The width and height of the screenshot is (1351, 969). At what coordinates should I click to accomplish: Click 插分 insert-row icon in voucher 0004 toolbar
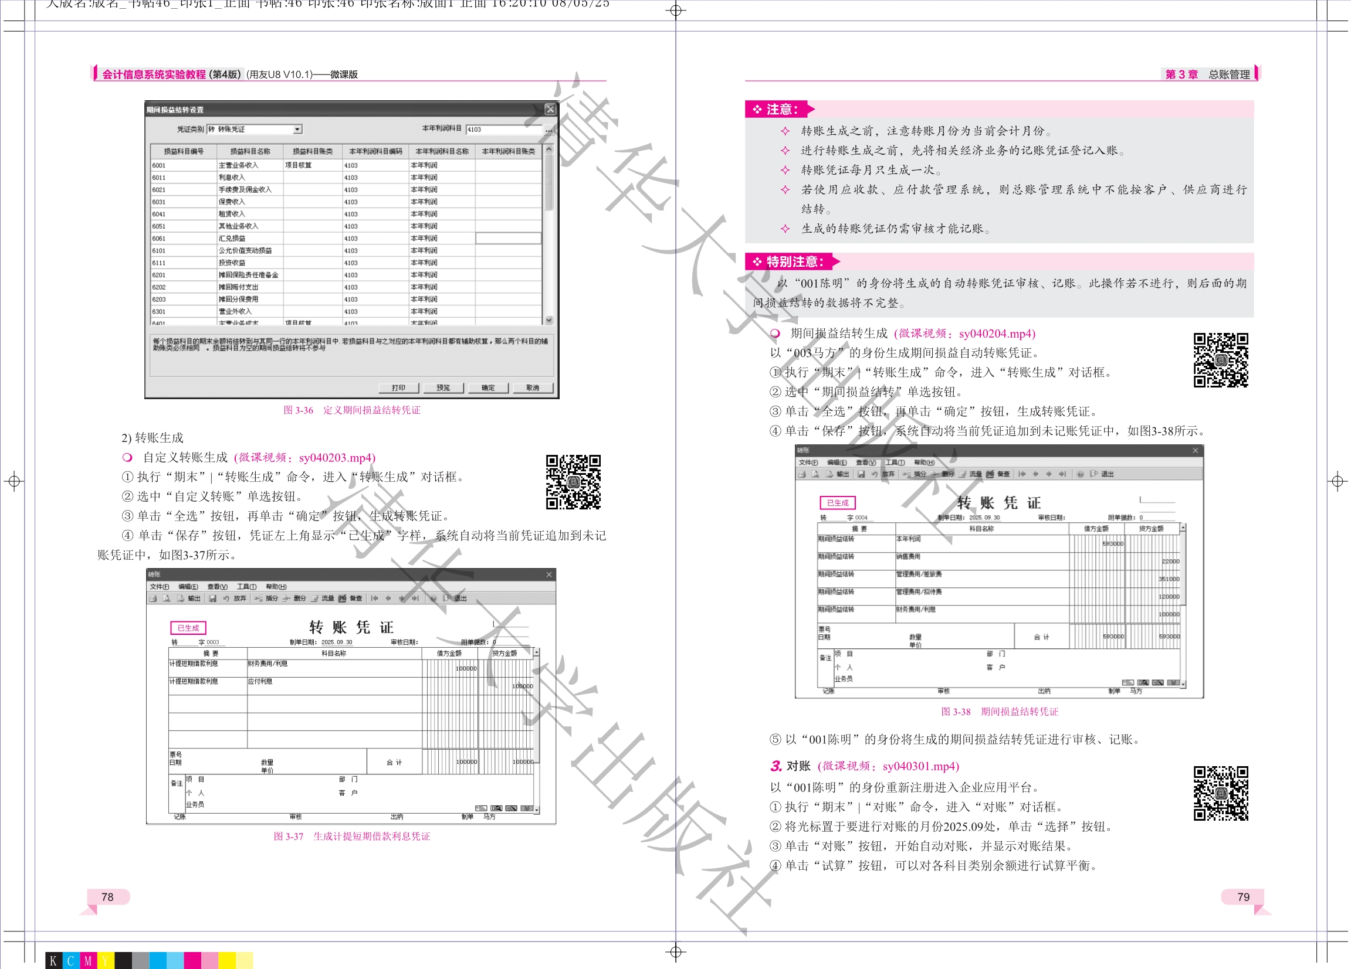(x=908, y=474)
